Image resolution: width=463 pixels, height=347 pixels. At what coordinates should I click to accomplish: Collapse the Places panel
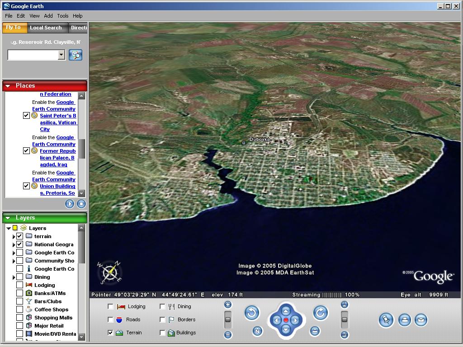tap(8, 86)
